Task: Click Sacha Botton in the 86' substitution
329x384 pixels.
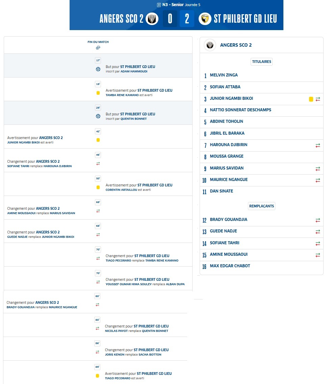Action: point(150,355)
